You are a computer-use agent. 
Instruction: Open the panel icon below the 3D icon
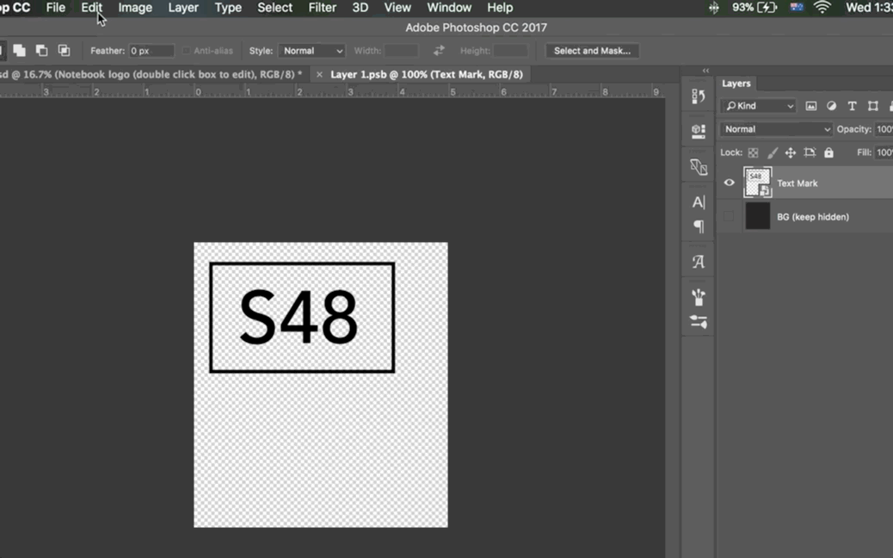699,166
